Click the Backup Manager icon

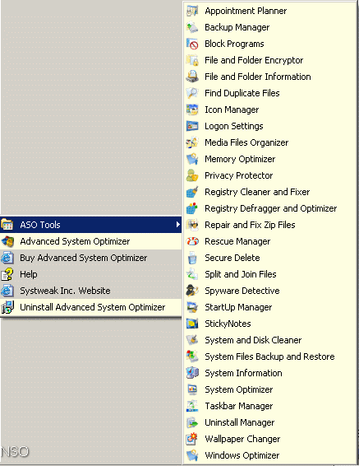192,27
